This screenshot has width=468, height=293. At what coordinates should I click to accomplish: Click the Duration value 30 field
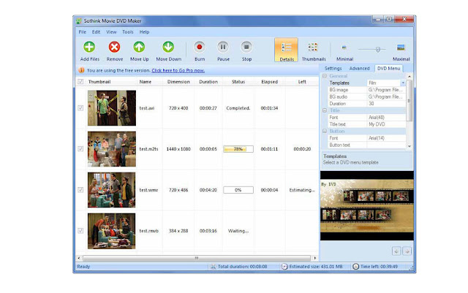[x=386, y=104]
